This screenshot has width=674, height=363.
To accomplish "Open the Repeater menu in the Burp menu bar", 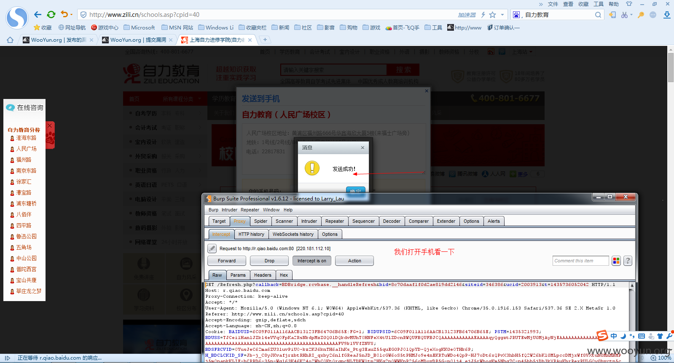I will [x=250, y=210].
